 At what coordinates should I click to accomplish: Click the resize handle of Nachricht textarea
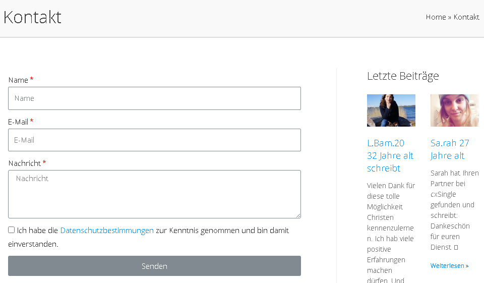298,215
